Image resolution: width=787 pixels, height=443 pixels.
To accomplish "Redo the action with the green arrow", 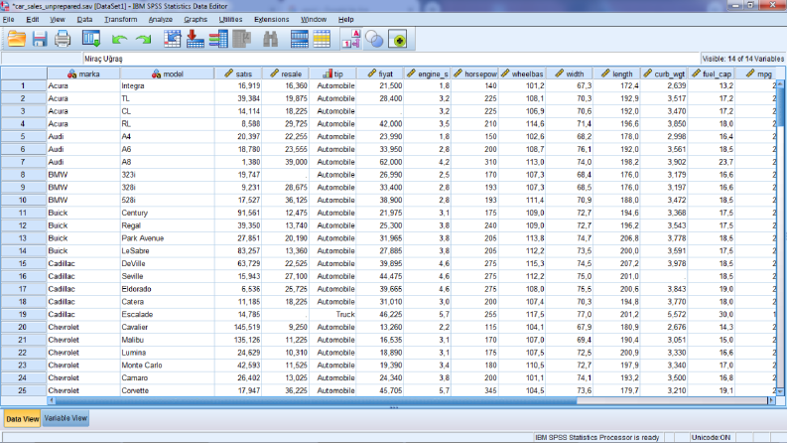I will click(x=144, y=39).
